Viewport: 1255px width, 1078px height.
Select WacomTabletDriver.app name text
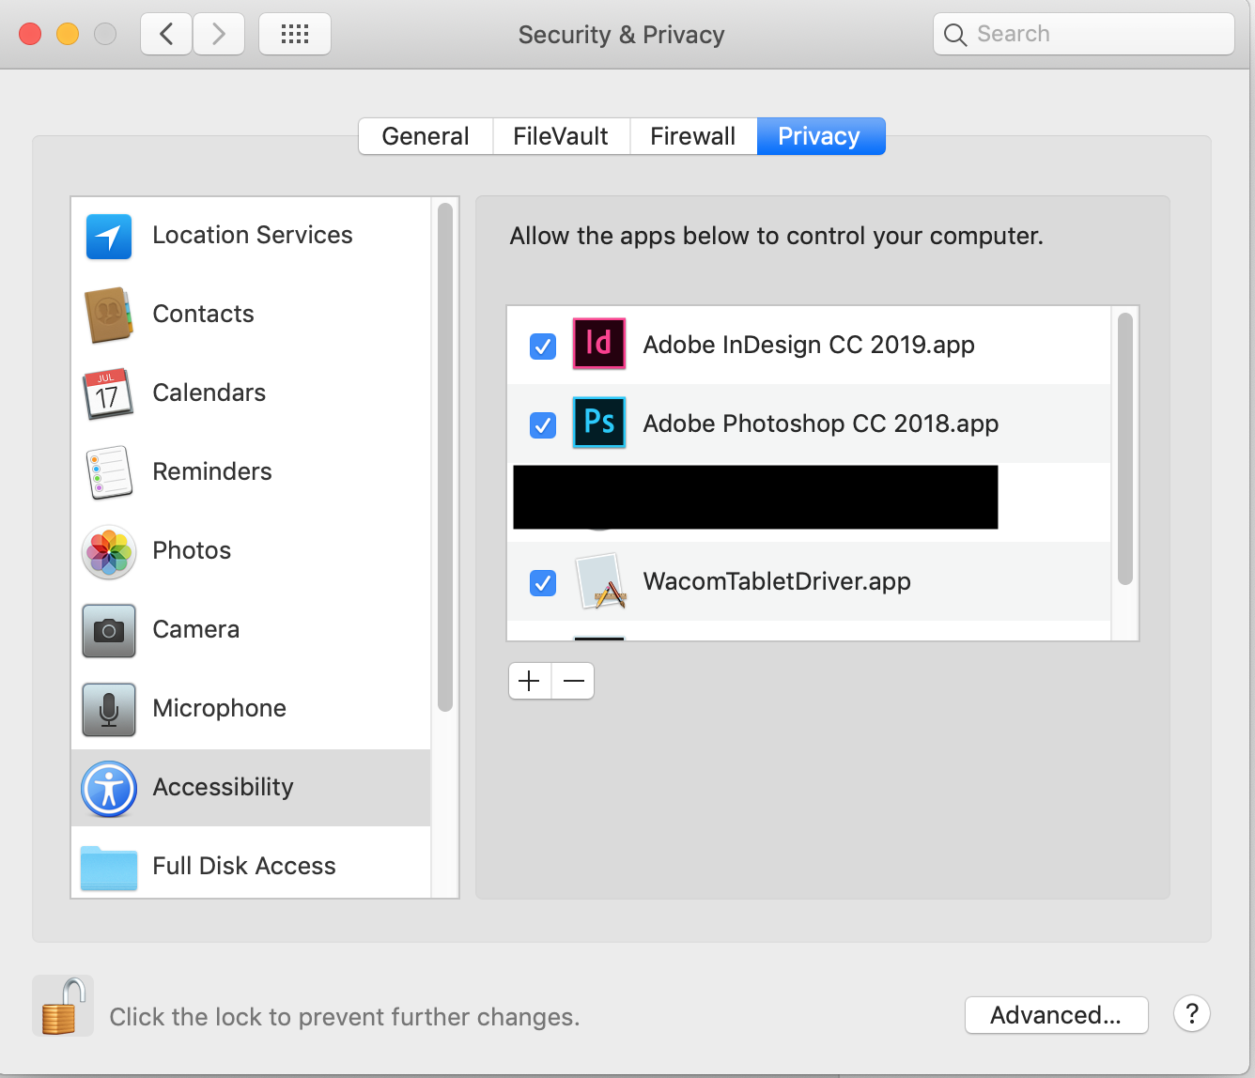click(x=777, y=581)
